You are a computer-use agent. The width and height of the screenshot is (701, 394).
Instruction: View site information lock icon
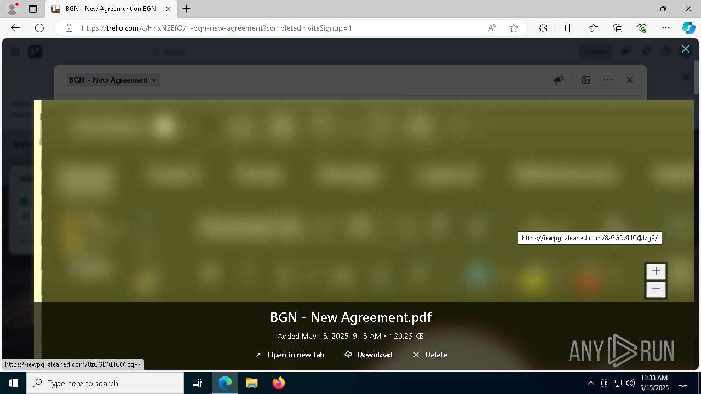click(x=69, y=28)
